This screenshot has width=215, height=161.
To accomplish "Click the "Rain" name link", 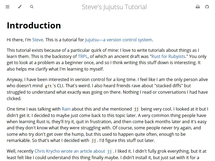I will pos(66,109).
